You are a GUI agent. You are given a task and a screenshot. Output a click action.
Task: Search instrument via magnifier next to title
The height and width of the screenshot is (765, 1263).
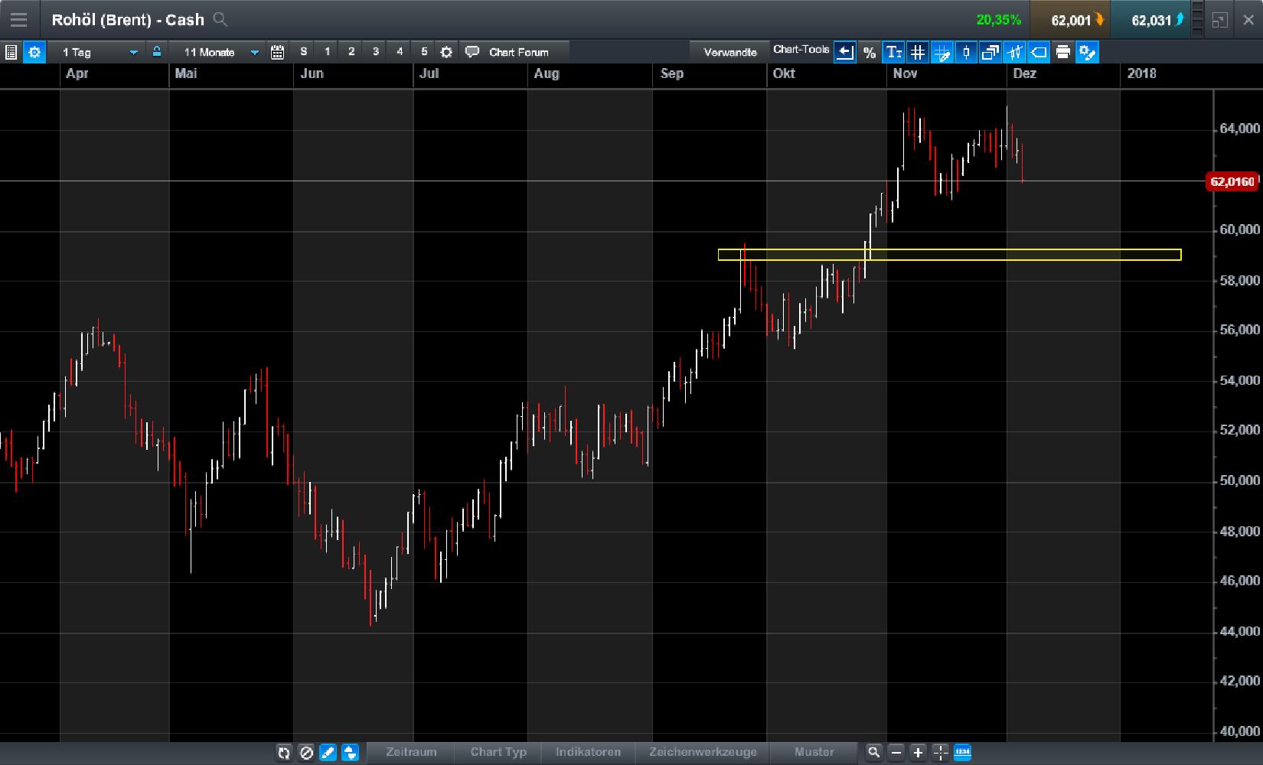[x=220, y=20]
